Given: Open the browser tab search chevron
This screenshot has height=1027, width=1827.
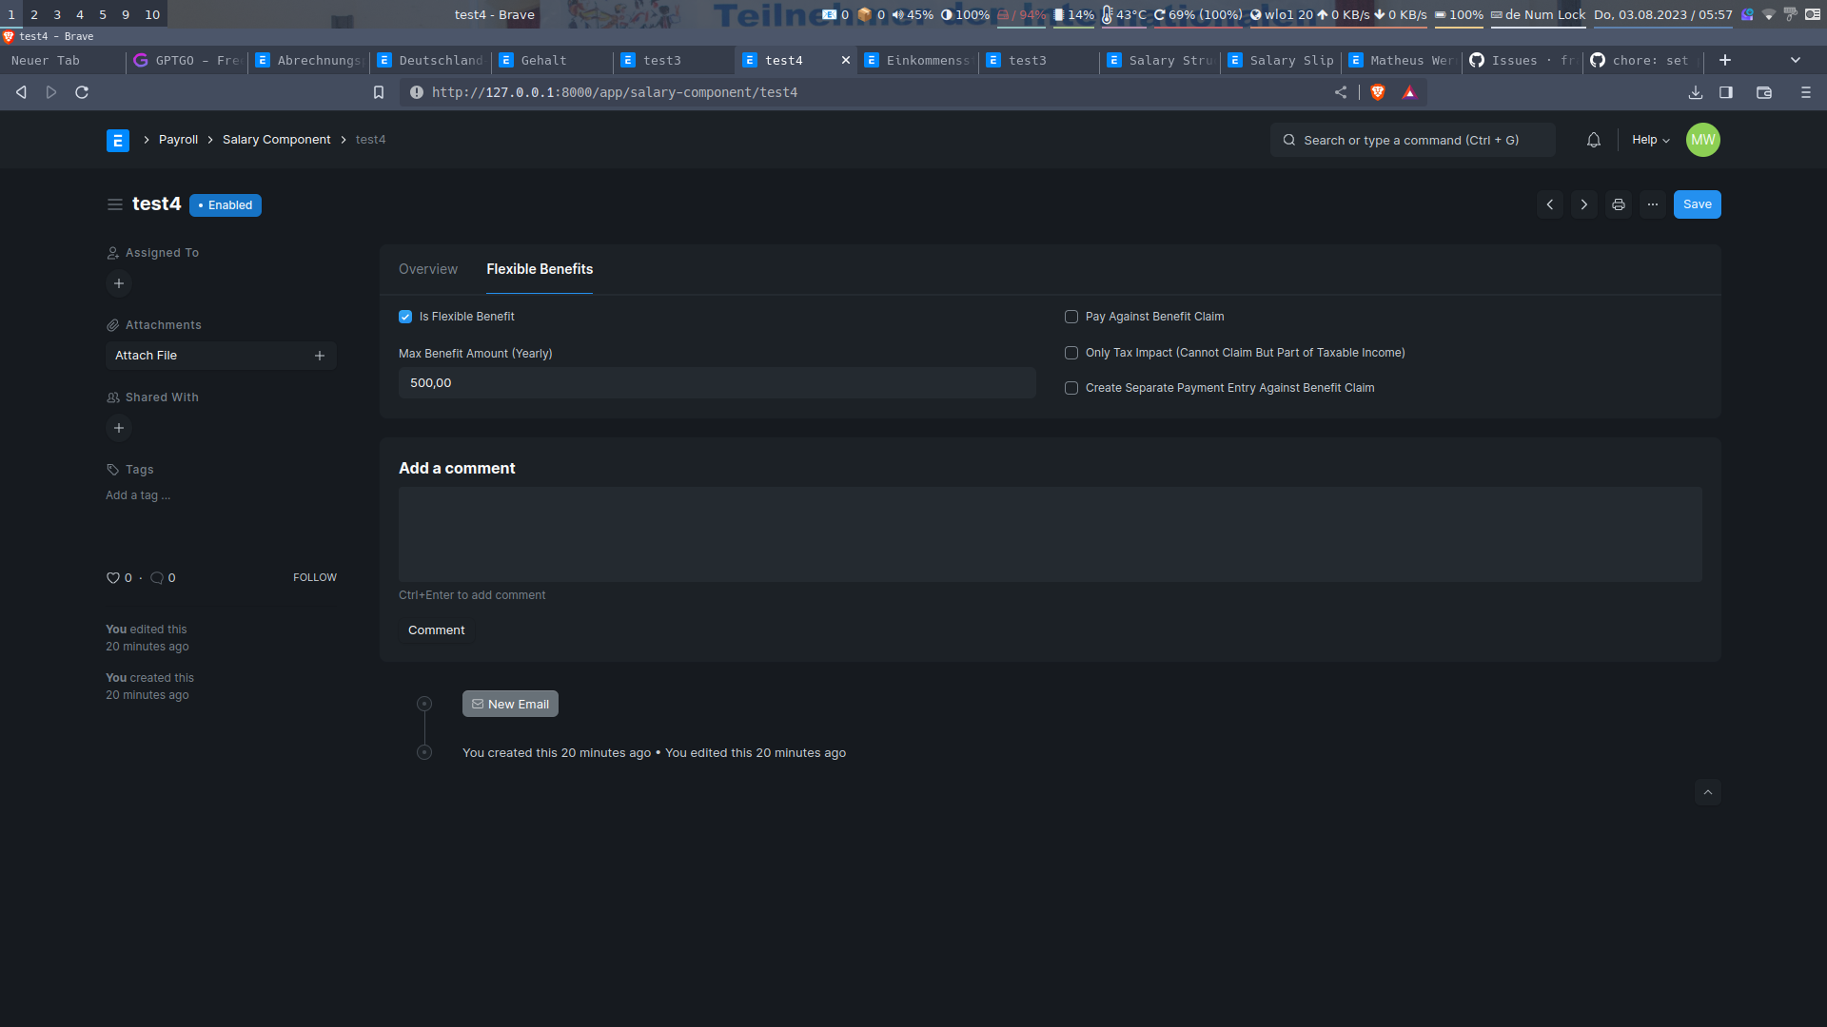Looking at the screenshot, I should tap(1797, 60).
